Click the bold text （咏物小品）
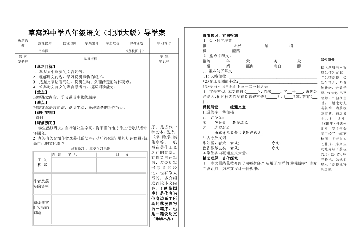This screenshot has width=363, height=251. coord(163,219)
